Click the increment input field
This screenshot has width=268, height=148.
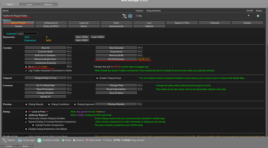pos(27,34)
